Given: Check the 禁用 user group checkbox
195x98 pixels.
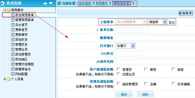Looking at the screenshot, I should [146, 69].
